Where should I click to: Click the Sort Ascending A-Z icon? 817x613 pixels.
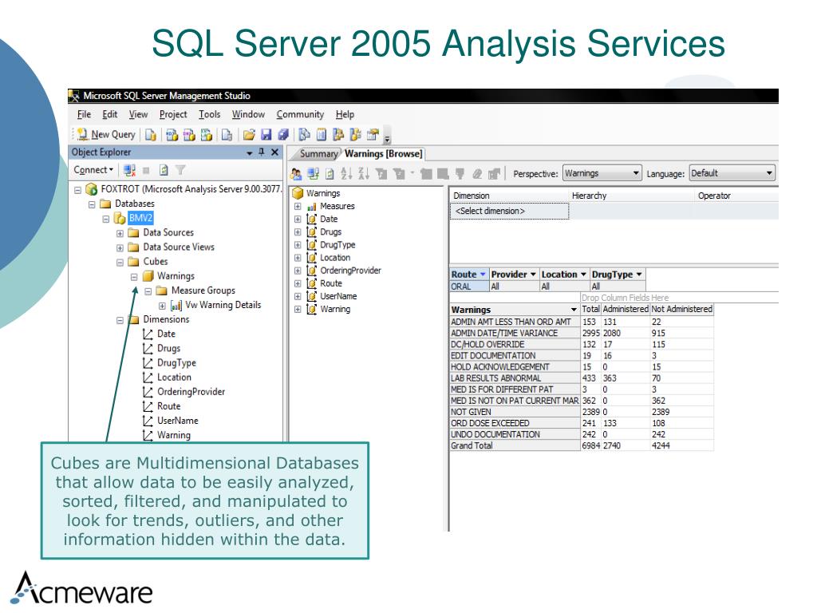(346, 173)
